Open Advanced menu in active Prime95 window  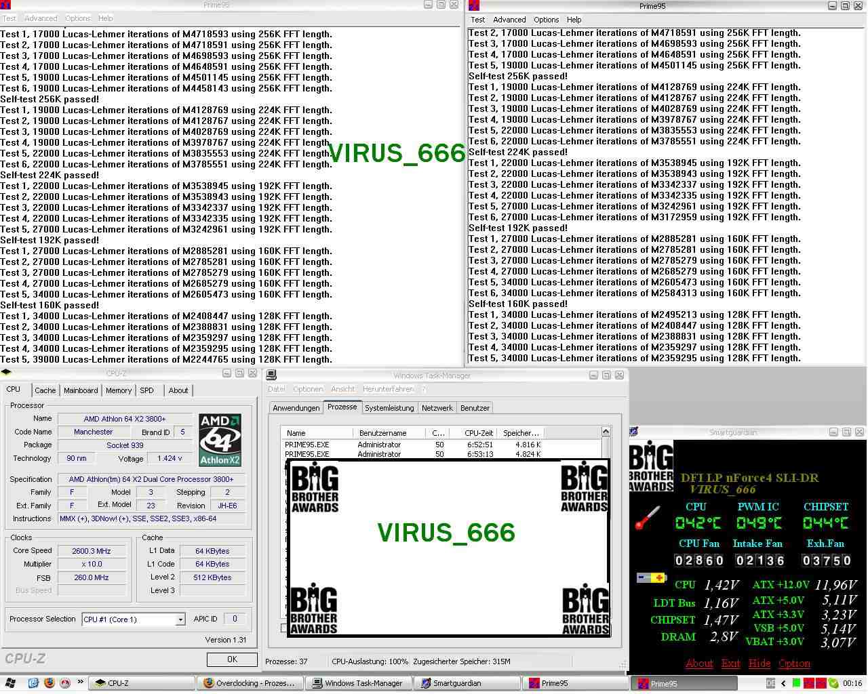click(509, 20)
